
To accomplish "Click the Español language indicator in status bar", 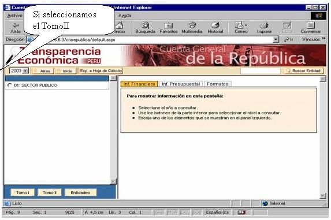I will [x=217, y=212].
